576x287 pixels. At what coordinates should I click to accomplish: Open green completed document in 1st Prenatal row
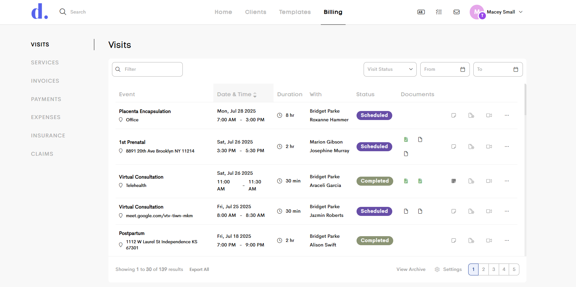(x=406, y=139)
